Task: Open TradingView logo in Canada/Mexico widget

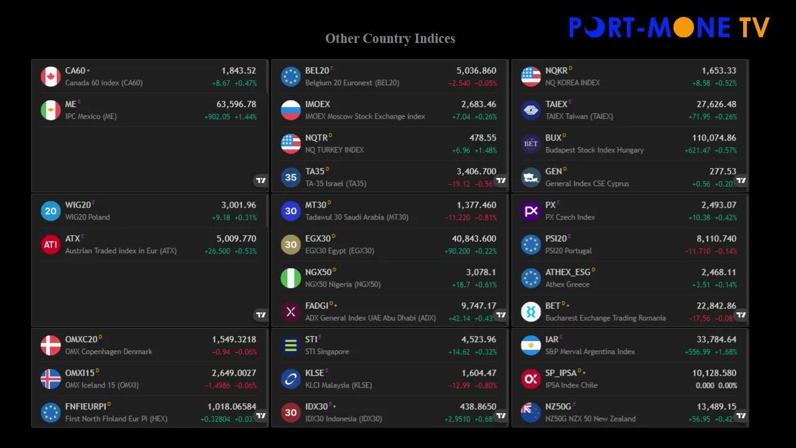Action: coord(261,180)
